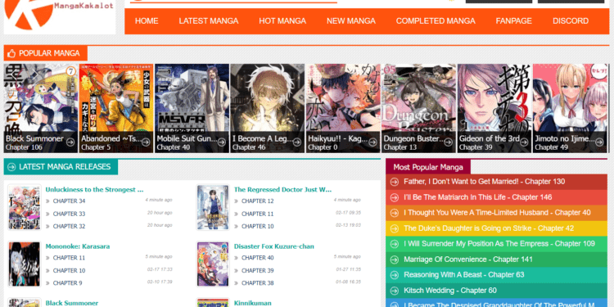Click the arrow icon on Gideon of the 3rd card
The width and height of the screenshot is (614, 307).
coord(524,142)
